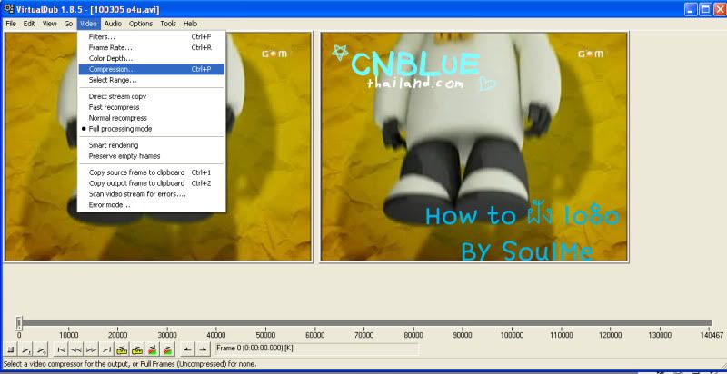Step forward one frame
727x374 pixels.
coord(92,349)
